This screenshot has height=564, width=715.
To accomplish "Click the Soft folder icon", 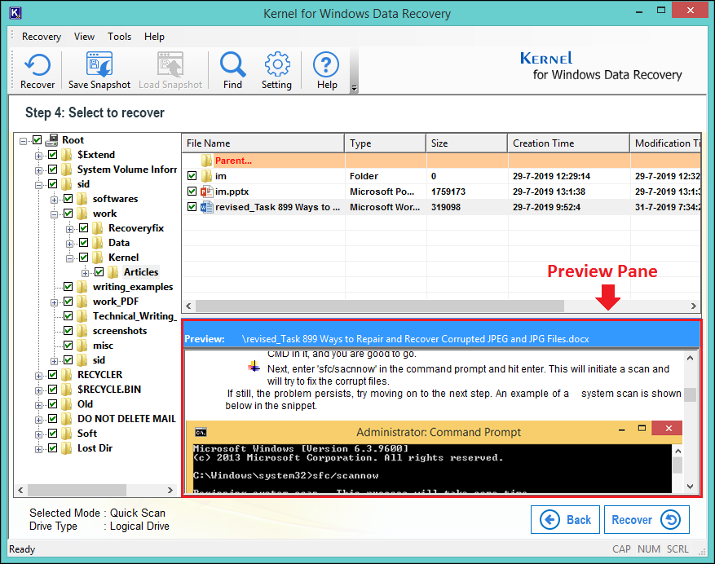I will click(67, 434).
